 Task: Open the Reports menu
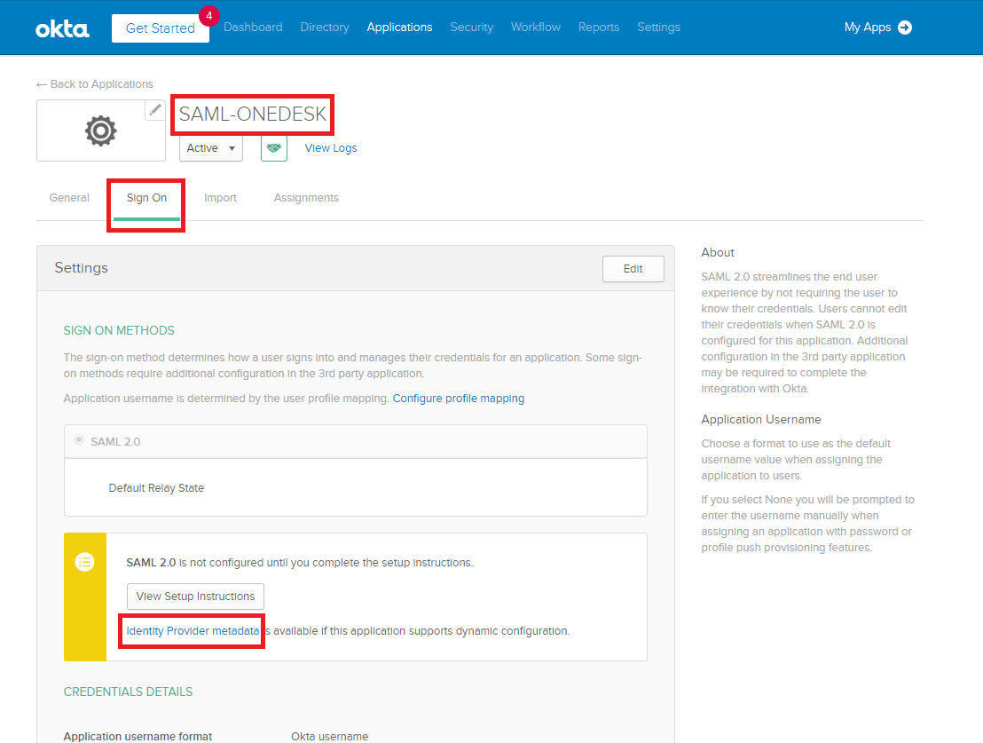point(599,27)
